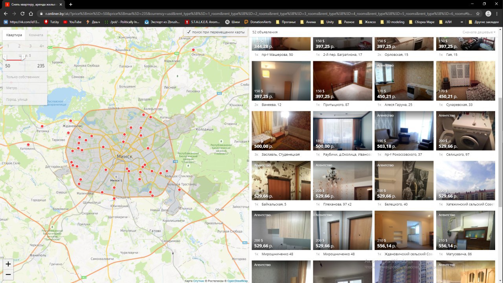Zoom in the map with plus button
503x283 pixels.
[x=8, y=264]
